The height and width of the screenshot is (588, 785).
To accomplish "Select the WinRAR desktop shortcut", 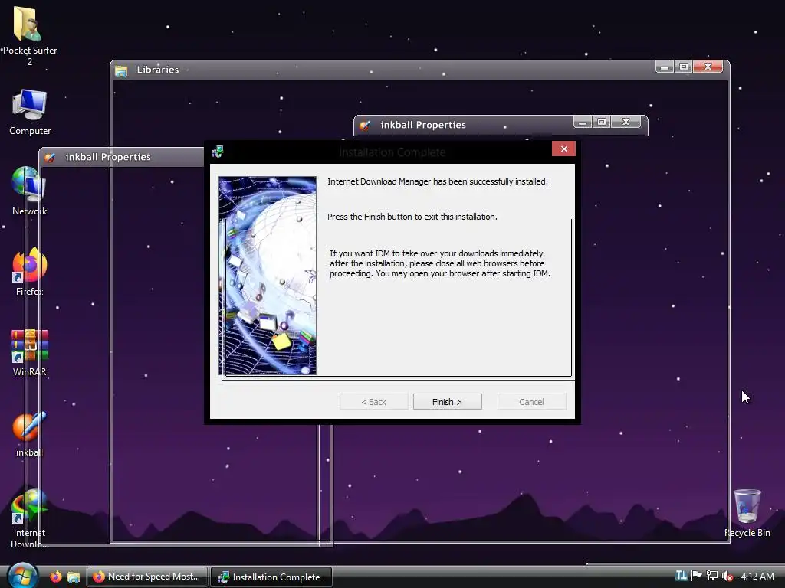I will coord(30,352).
